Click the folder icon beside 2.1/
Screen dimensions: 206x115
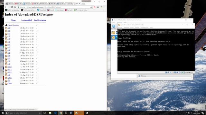[6, 31]
